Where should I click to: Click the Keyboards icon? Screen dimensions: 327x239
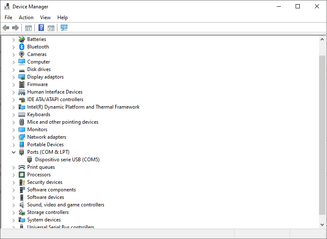coord(22,114)
